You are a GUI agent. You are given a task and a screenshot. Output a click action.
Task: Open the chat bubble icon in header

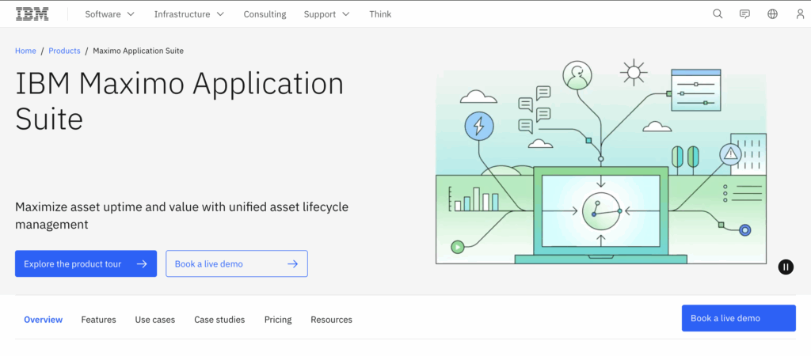click(744, 14)
